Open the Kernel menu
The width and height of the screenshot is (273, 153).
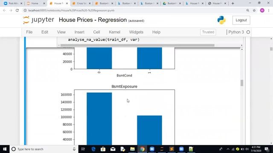tap(115, 32)
